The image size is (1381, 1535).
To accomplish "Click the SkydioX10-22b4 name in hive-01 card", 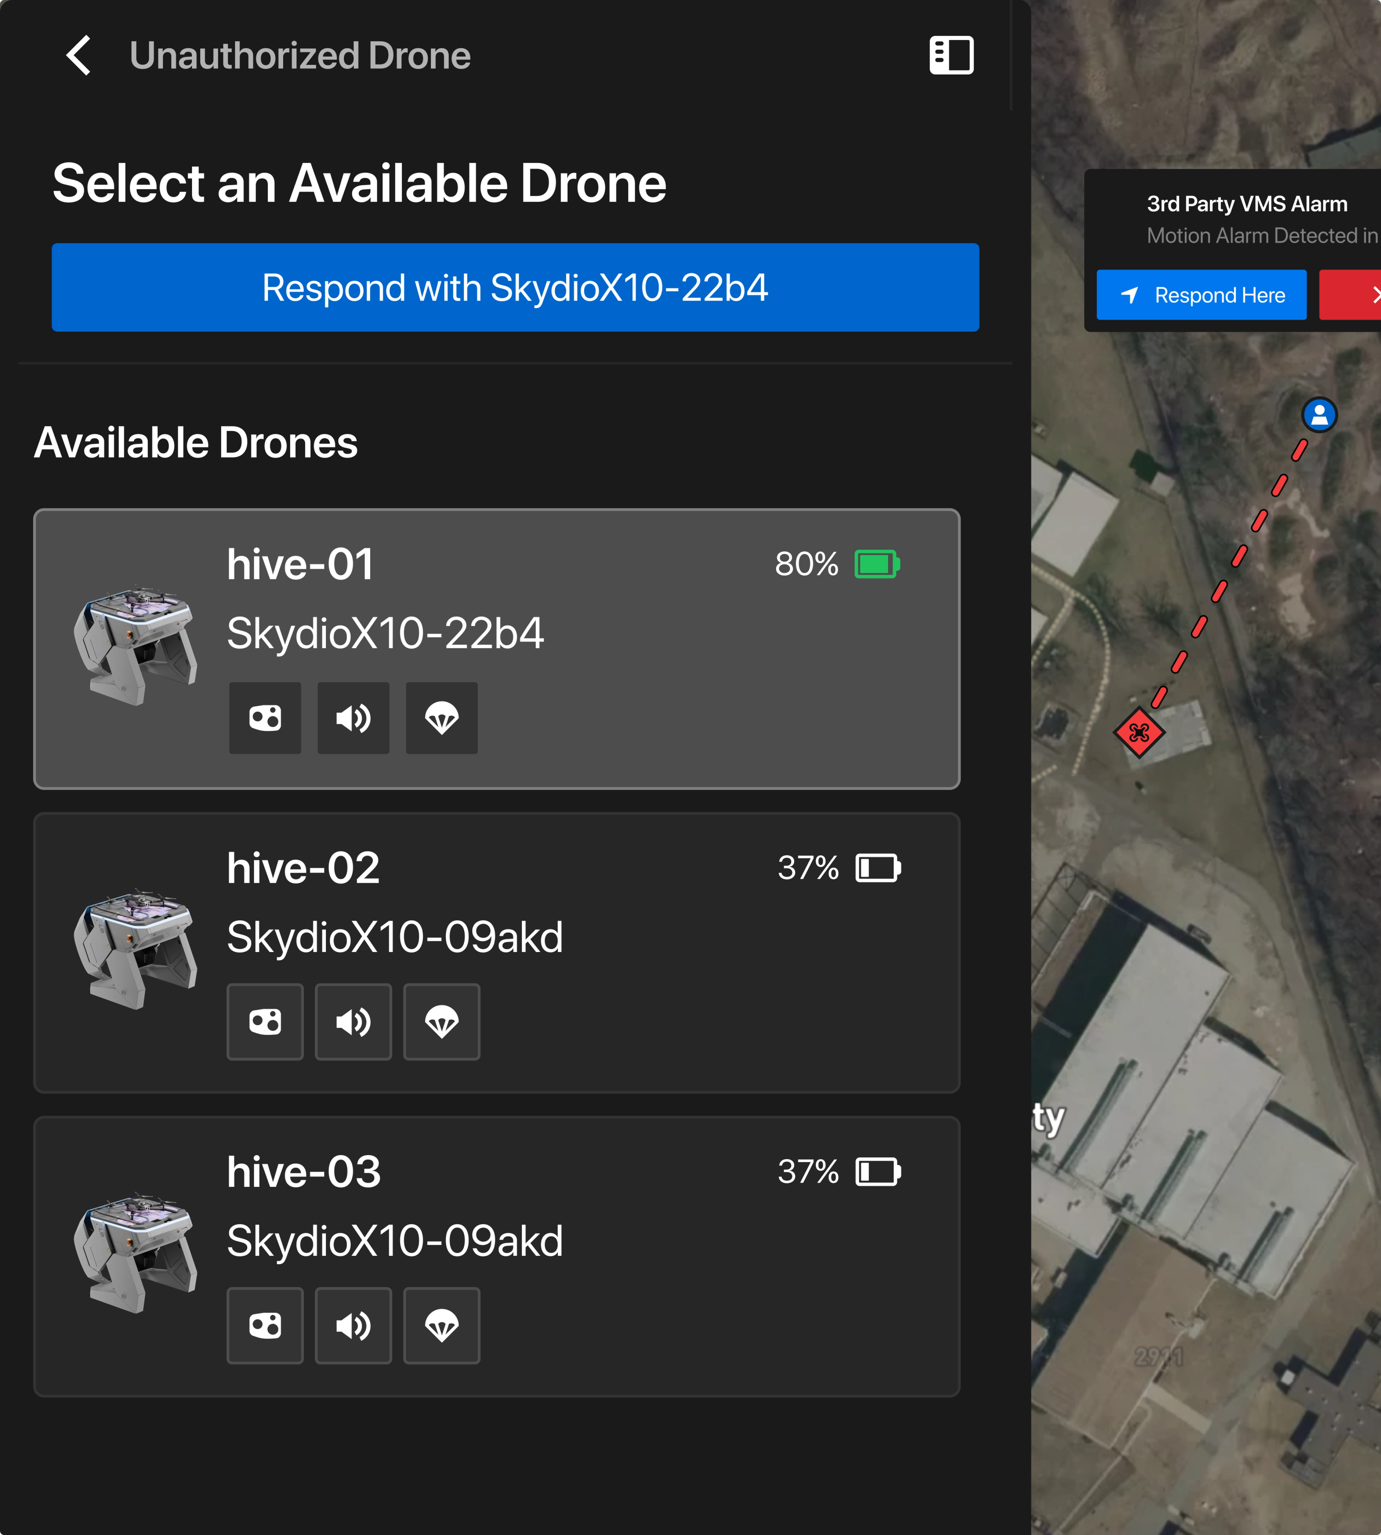I will point(385,633).
